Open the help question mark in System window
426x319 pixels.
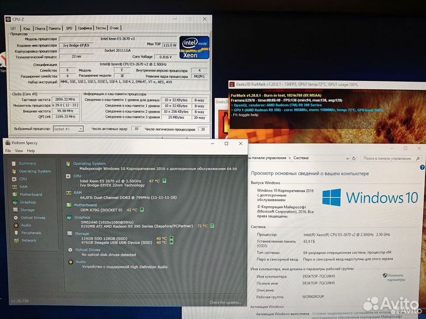pyautogui.click(x=422, y=167)
